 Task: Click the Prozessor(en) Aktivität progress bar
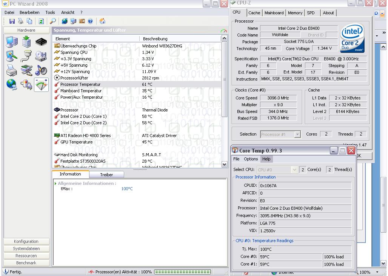pyautogui.click(x=183, y=272)
